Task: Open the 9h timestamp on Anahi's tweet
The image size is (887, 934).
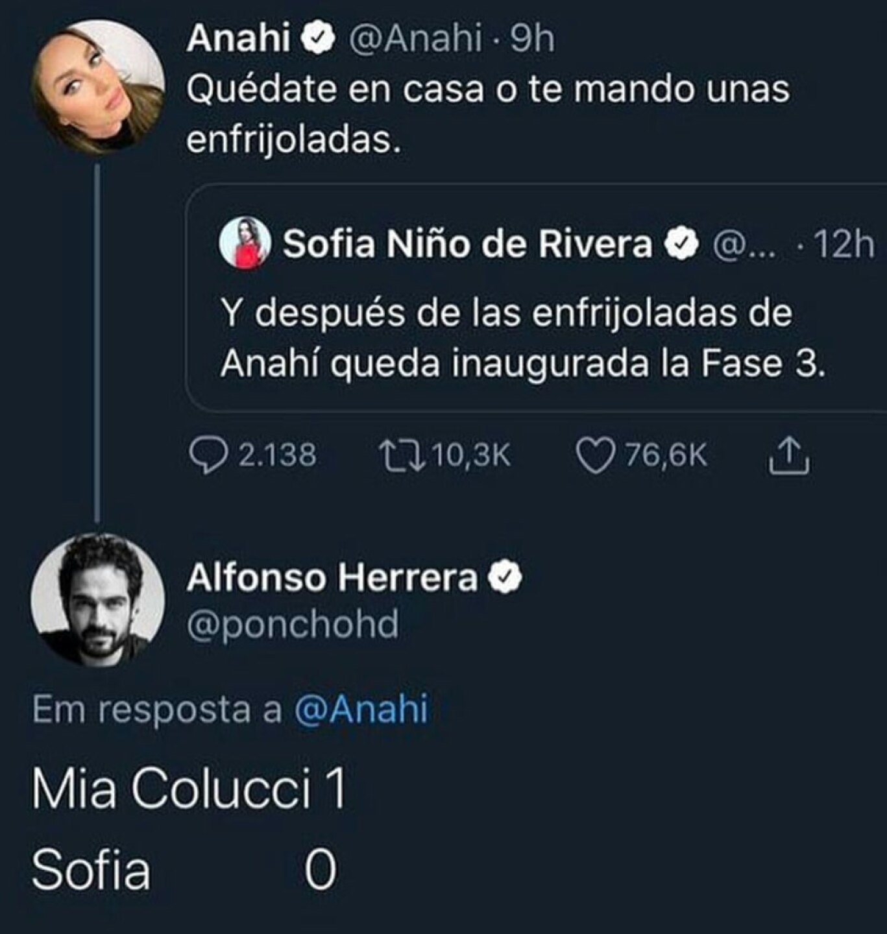Action: pos(533,40)
